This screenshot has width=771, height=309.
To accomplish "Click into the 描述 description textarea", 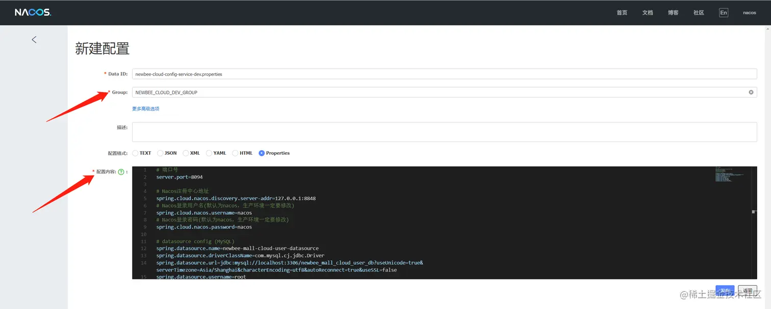I will tap(444, 132).
